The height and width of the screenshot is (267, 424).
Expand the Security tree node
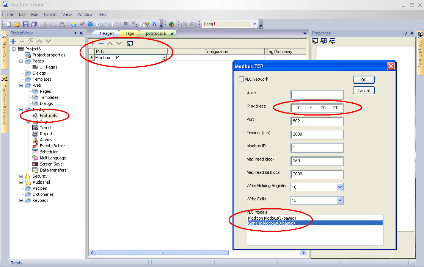coord(21,176)
